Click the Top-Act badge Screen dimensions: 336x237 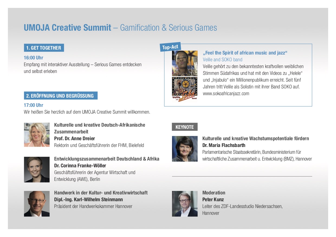[170, 47]
